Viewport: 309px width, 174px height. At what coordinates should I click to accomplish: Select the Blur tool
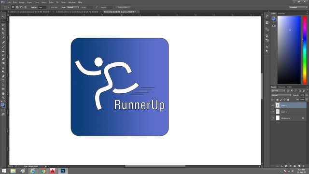(3, 68)
